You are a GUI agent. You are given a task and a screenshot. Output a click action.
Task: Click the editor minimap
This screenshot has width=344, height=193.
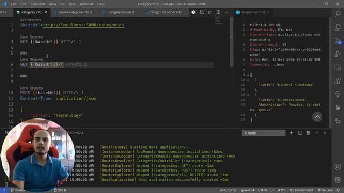point(219,20)
